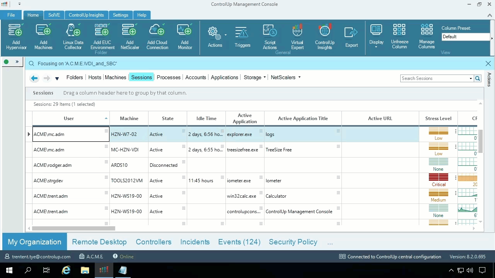Close the focus bar with X

point(488,63)
